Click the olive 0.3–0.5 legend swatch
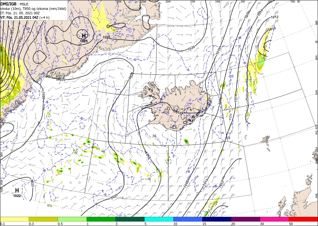This screenshot has width=318, height=226. [x=43, y=219]
